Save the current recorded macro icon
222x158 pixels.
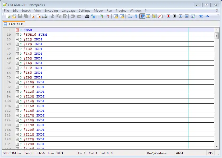coord(193,16)
